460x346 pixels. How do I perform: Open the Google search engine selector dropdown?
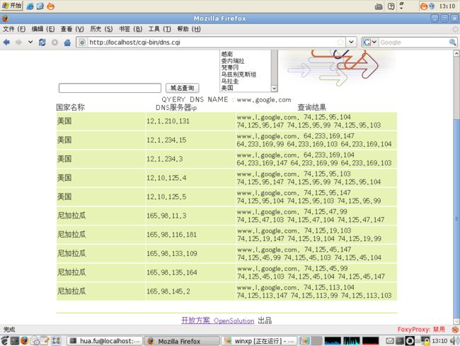(369, 43)
